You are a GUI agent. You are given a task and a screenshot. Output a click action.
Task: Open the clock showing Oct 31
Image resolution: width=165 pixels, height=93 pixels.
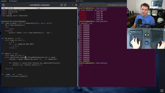[x=79, y=1]
